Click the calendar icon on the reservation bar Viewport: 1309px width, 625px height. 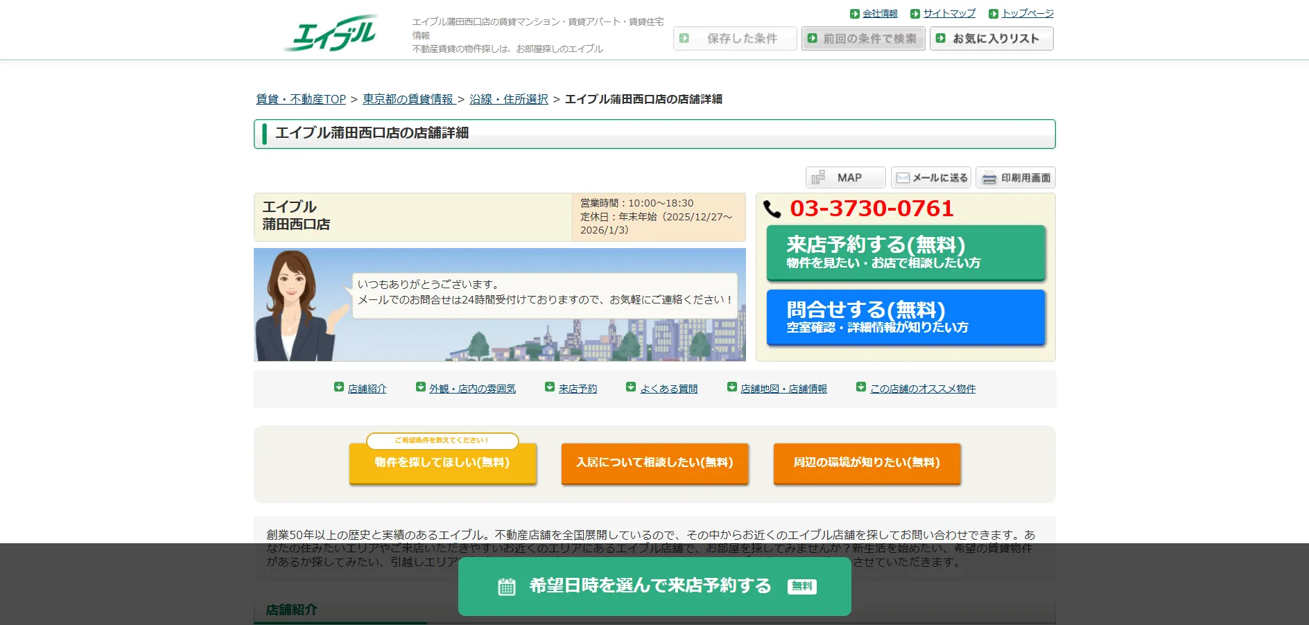[507, 586]
